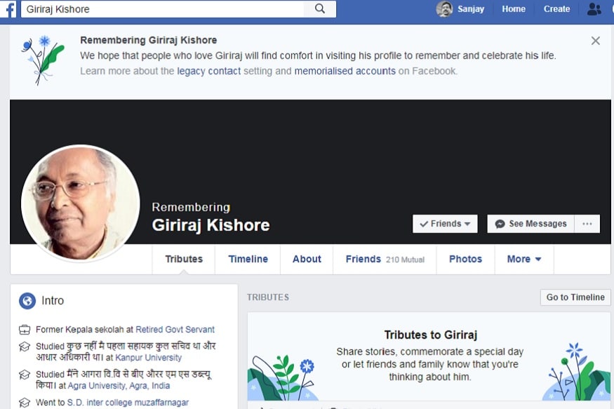
Task: Open the S.D. inter college muzaffarnagar link
Action: [128, 403]
